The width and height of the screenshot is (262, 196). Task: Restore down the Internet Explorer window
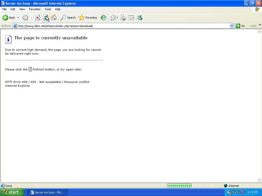(x=253, y=3)
